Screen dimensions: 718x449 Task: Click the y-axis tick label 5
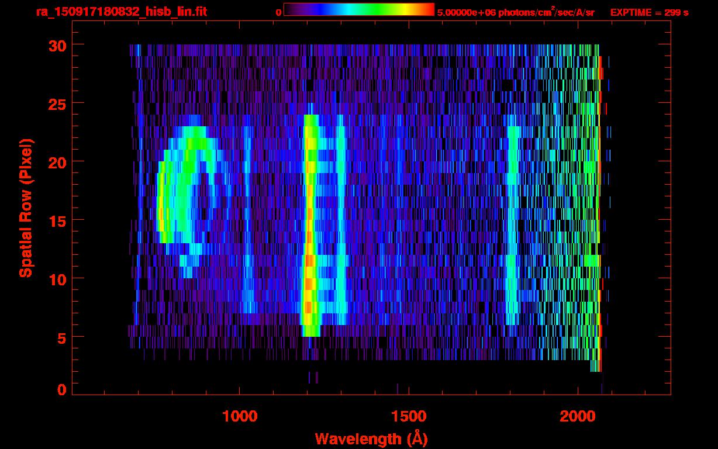(x=62, y=337)
